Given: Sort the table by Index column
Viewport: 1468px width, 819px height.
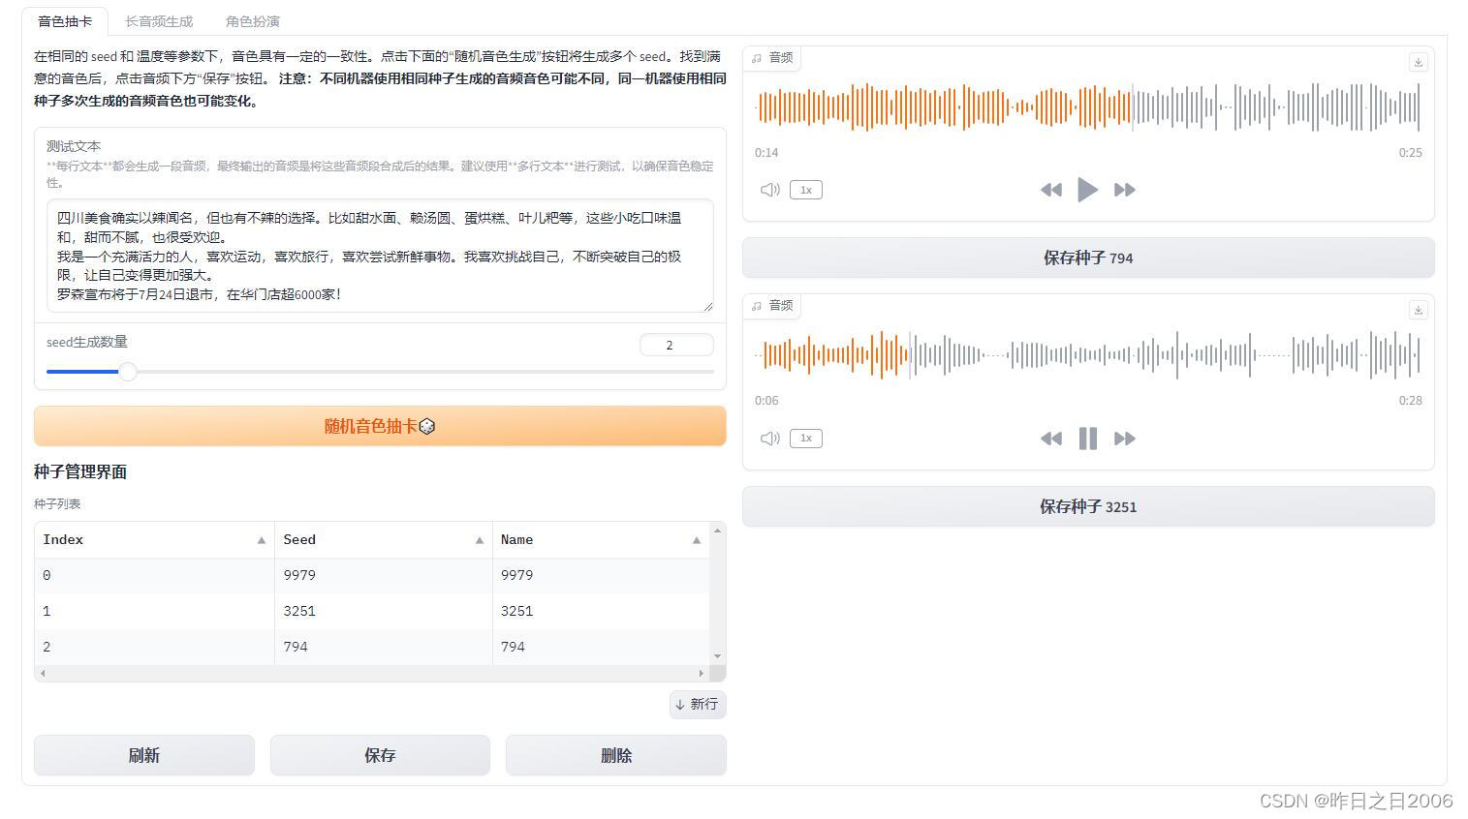Looking at the screenshot, I should [x=261, y=540].
